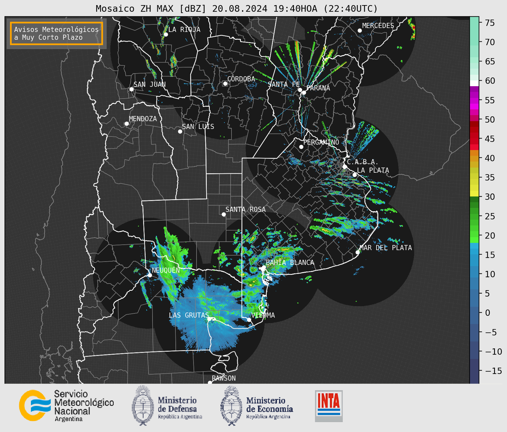The width and height of the screenshot is (507, 432).
Task: Click the 15 value on the dBZ scale
Action: (489, 255)
